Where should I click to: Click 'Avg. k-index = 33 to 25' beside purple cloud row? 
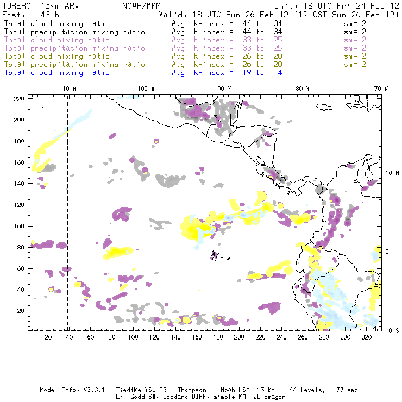pos(227,40)
